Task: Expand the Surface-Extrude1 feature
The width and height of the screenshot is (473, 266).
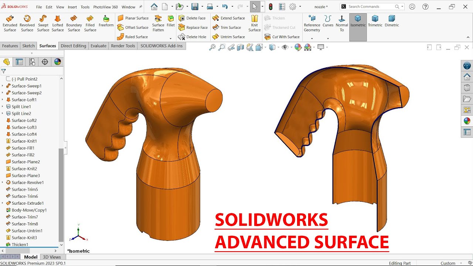Action: click(3, 203)
